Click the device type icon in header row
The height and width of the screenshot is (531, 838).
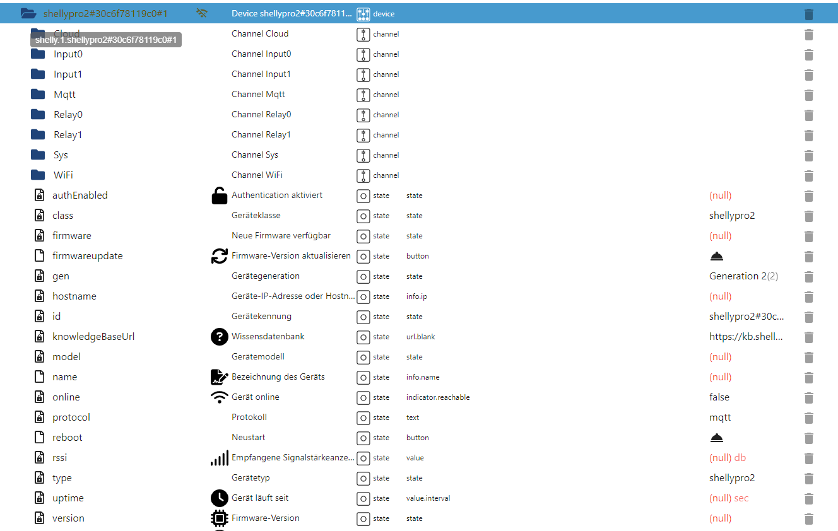[363, 14]
